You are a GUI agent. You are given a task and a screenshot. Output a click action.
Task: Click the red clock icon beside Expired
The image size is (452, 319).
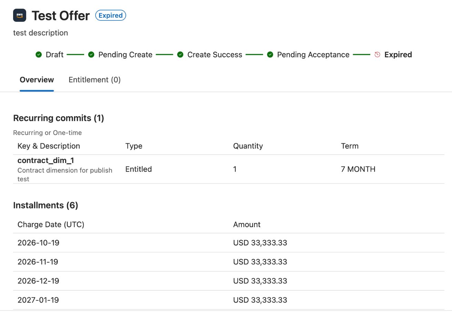(377, 55)
